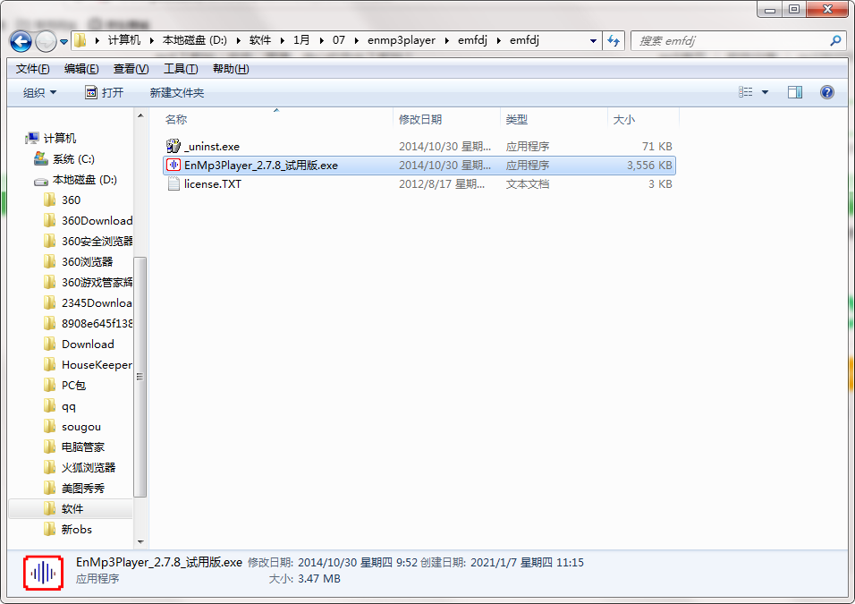Open the 文件(F) menu
The image size is (855, 604).
coord(33,69)
